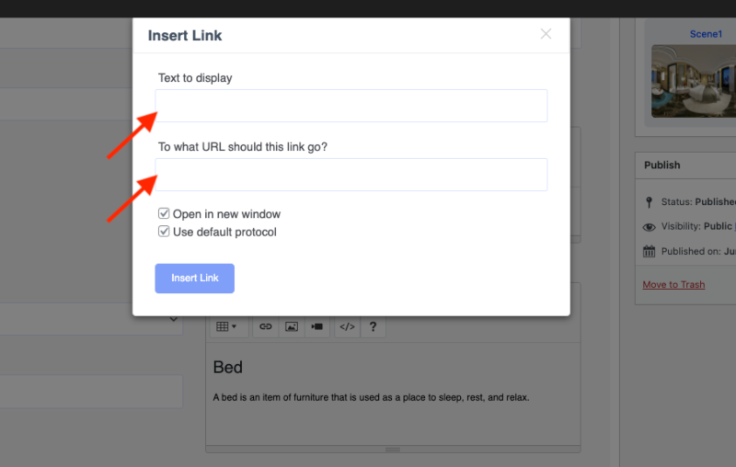This screenshot has height=467, width=736.
Task: Open the table insert dropdown
Action: [x=226, y=326]
